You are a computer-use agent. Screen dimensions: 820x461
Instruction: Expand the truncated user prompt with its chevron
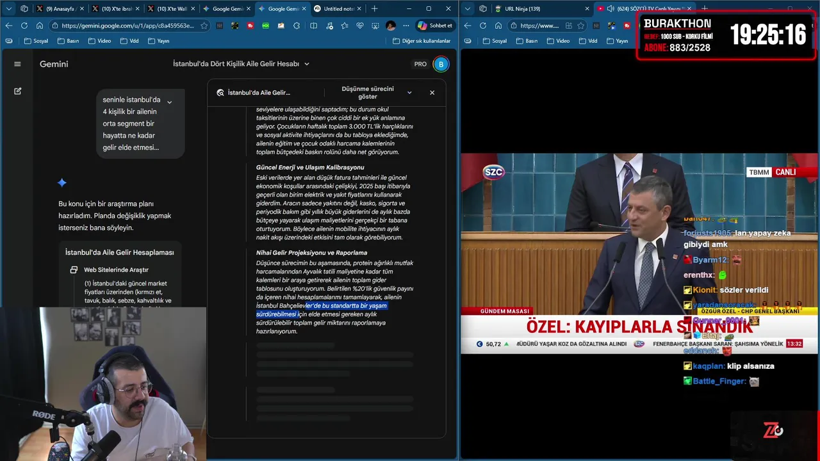(x=169, y=102)
